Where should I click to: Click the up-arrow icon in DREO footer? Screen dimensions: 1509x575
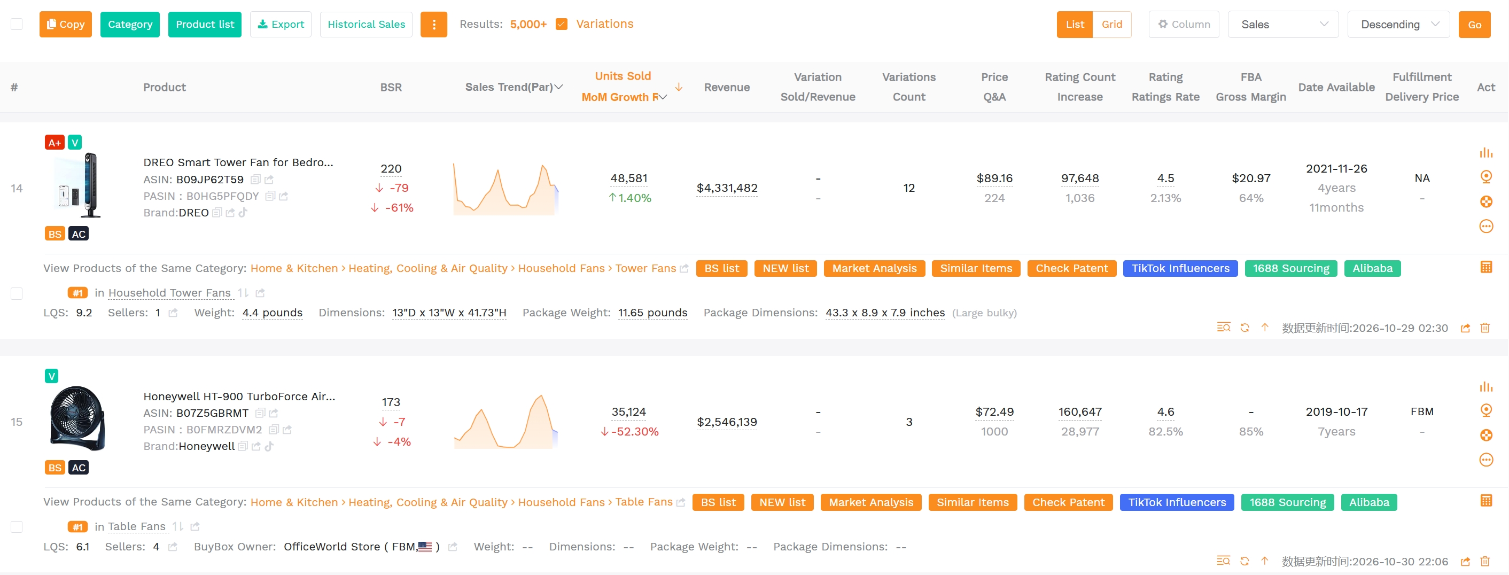[1265, 328]
